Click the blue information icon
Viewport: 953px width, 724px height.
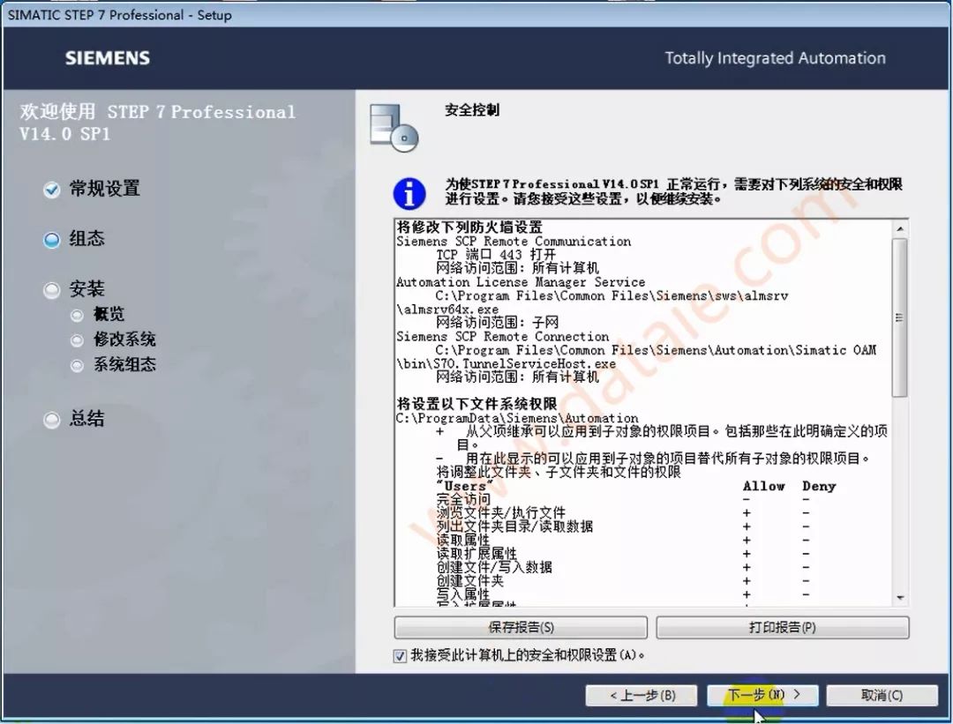pos(409,194)
